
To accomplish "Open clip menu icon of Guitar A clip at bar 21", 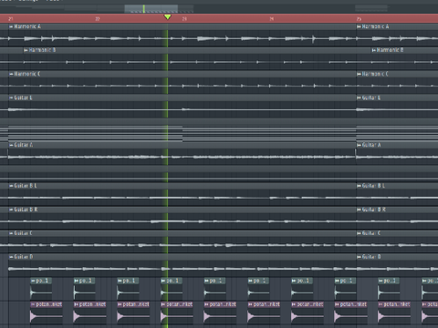I will click(11, 145).
